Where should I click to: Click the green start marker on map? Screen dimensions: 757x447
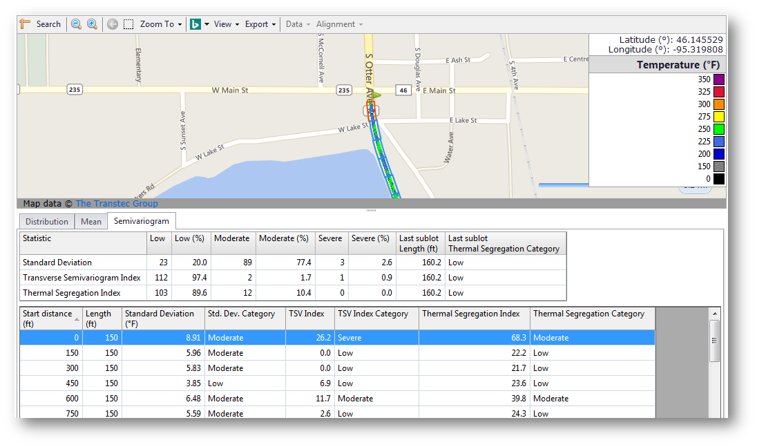[376, 95]
